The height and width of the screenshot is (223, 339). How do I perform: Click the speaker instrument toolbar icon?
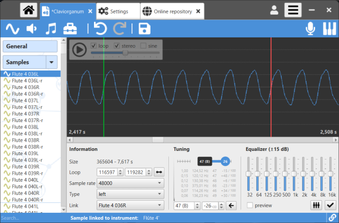point(32,28)
